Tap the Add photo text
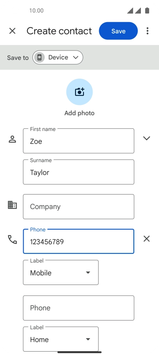Image resolution: width=159 pixels, height=354 pixels. click(x=79, y=113)
